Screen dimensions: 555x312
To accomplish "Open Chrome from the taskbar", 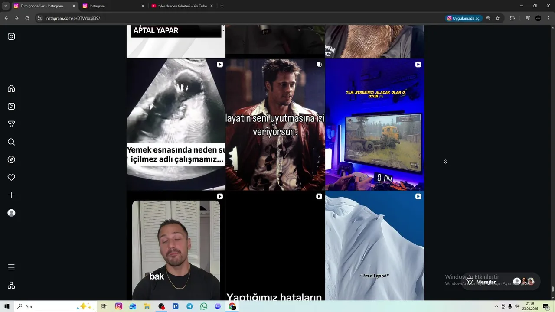I will pos(232,306).
